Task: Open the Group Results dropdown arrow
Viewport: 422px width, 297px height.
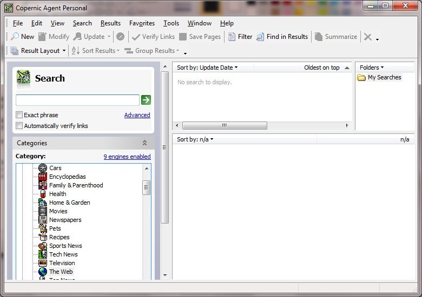Action: point(177,50)
